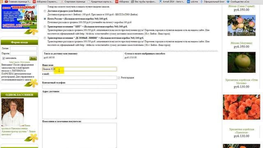Open the 'Вес трубы профил...' bookmark

pos(143,2)
